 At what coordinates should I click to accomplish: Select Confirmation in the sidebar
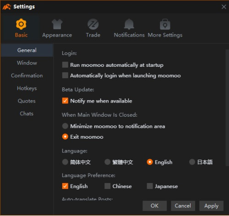pyautogui.click(x=27, y=76)
